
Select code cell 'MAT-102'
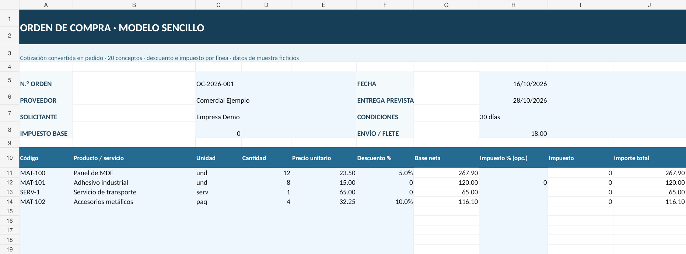tap(46, 202)
